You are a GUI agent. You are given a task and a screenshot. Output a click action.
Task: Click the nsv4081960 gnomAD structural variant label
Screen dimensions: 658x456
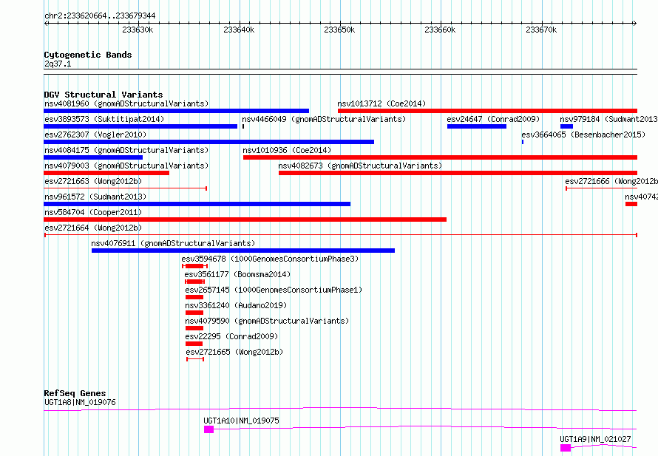pyautogui.click(x=126, y=103)
